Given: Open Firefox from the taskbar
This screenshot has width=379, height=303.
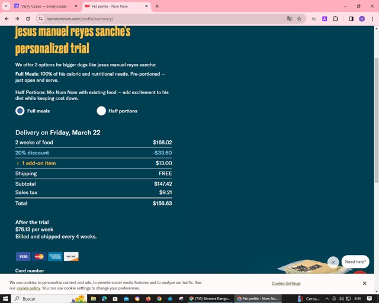Looking at the screenshot, I should point(148,299).
